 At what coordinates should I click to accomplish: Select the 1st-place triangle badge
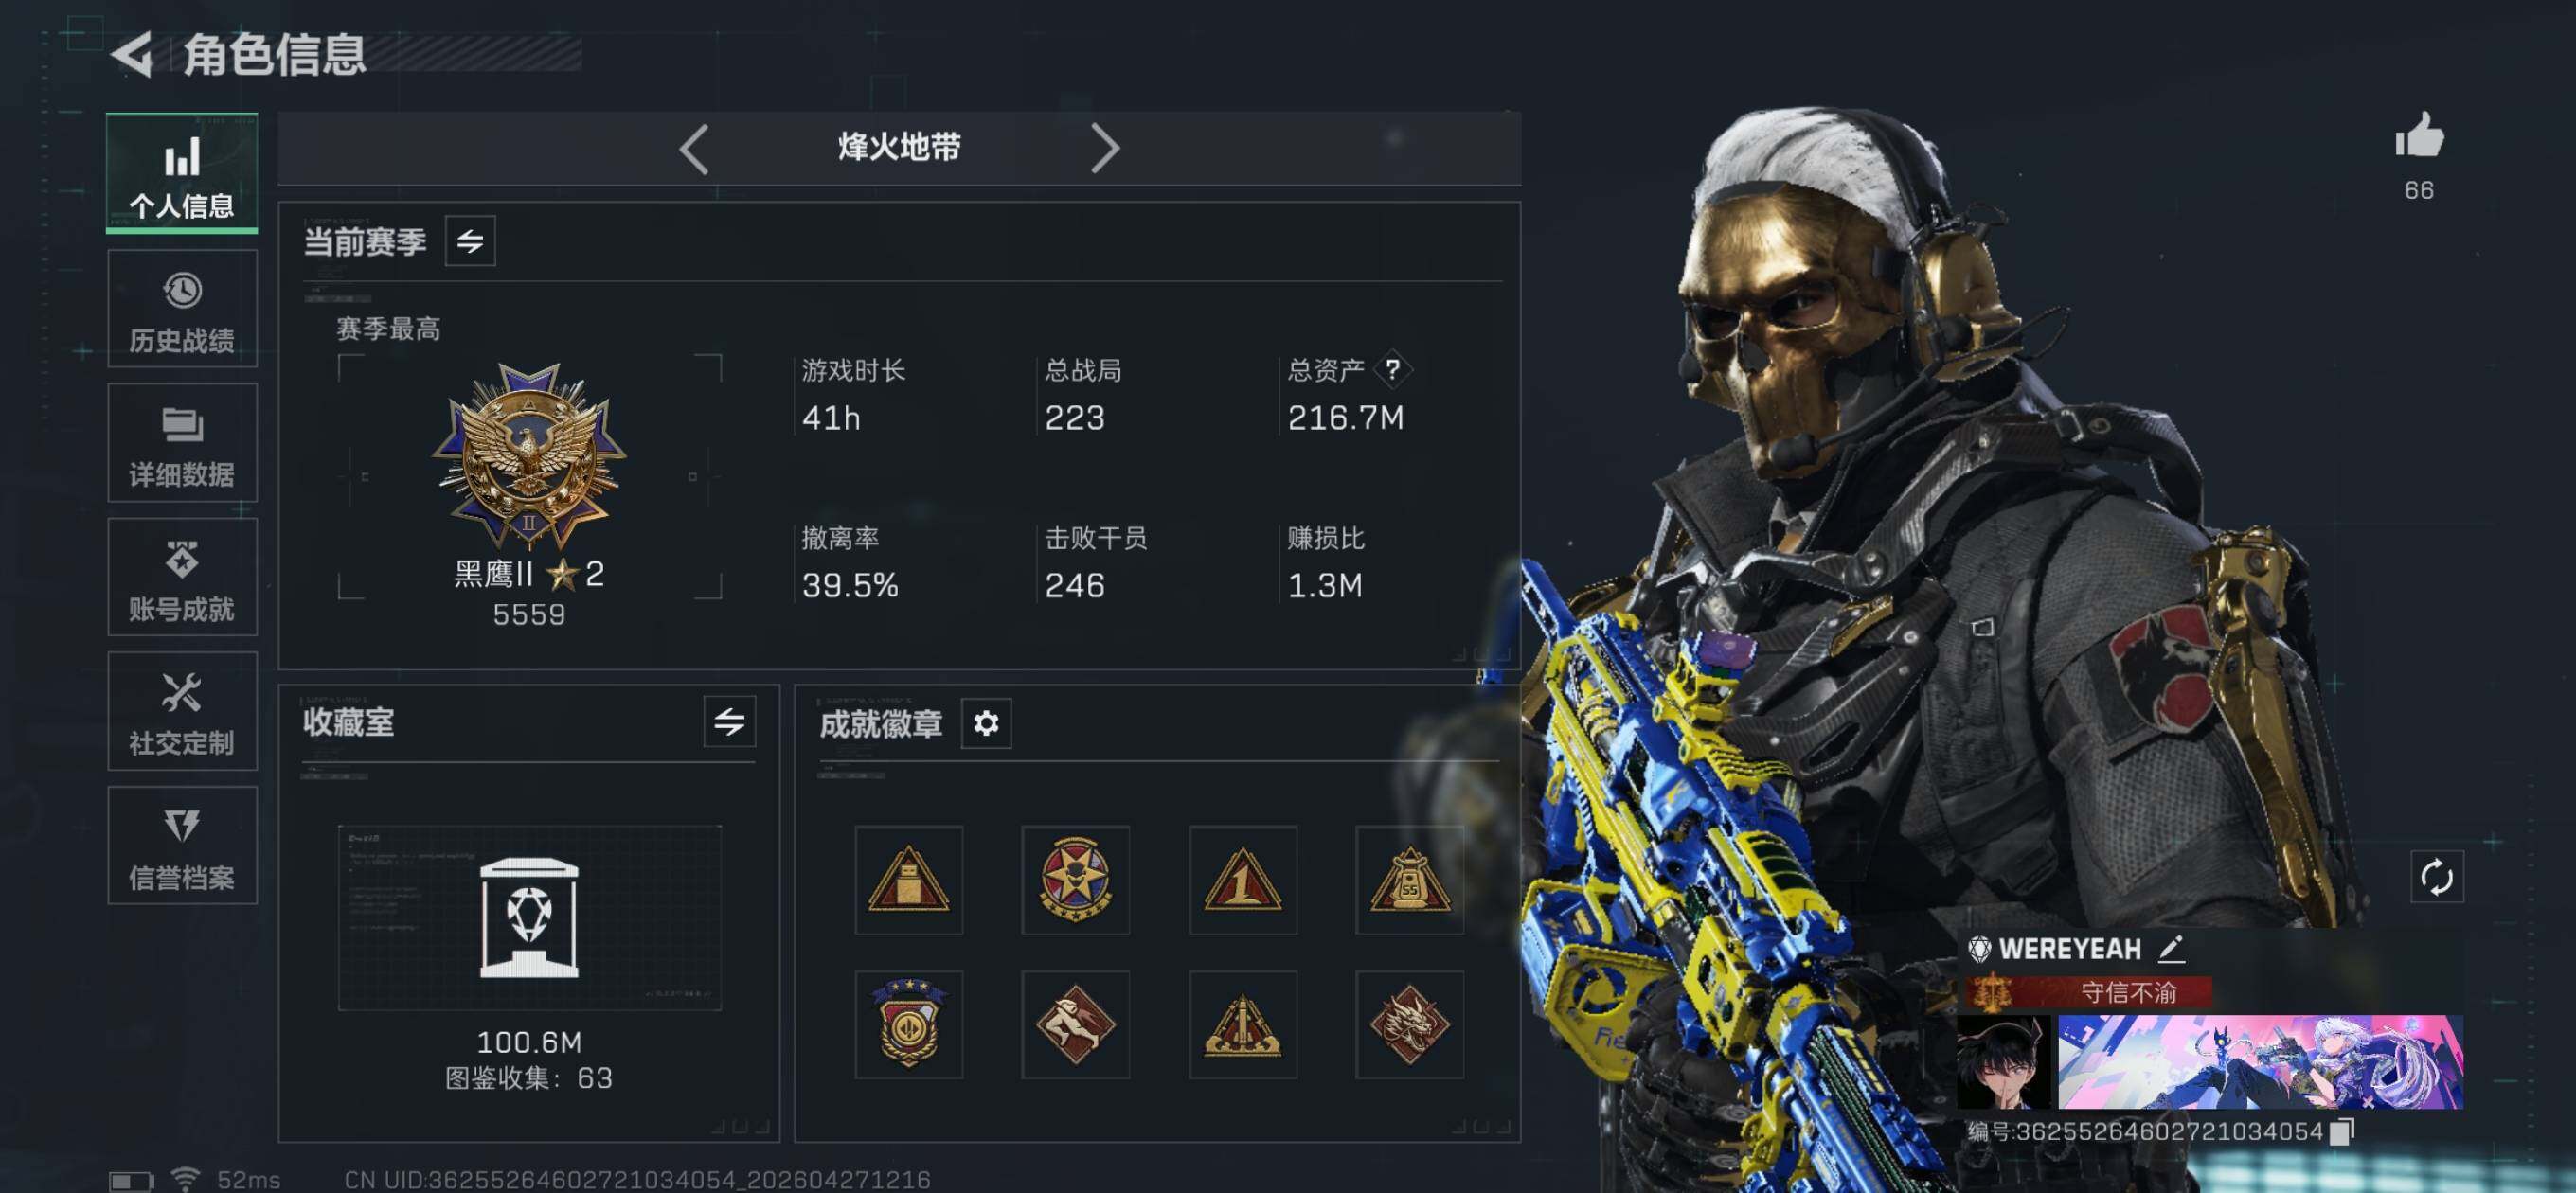(x=1242, y=879)
